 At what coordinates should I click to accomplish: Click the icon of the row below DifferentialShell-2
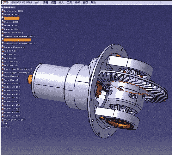[3, 47]
